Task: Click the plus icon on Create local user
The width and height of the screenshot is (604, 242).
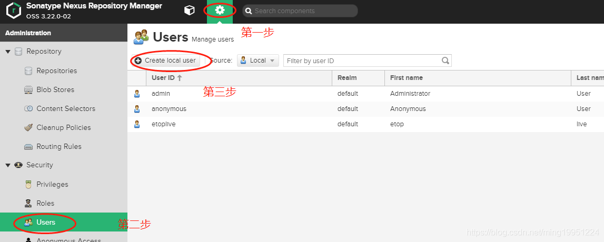Action: (x=138, y=61)
